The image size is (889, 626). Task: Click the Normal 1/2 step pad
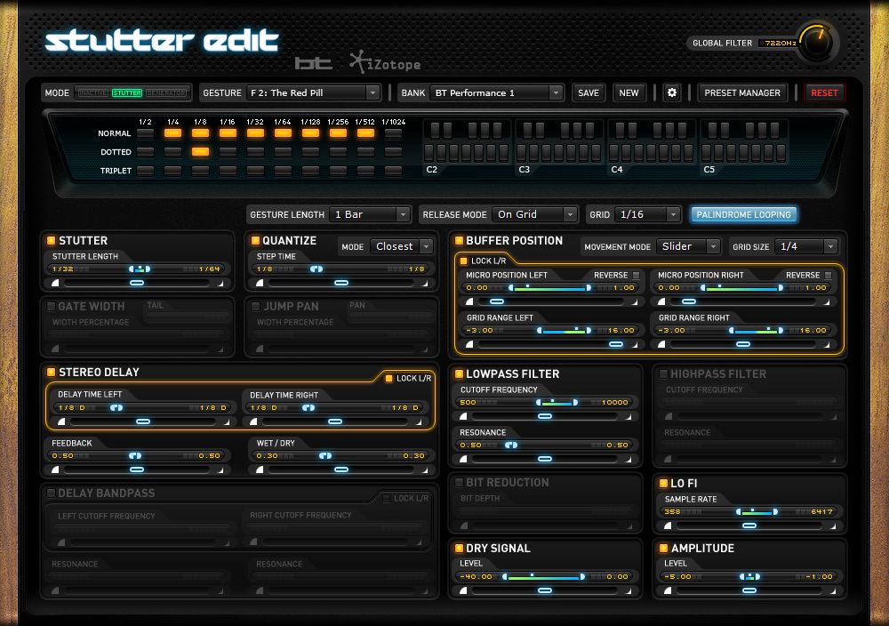pos(145,133)
